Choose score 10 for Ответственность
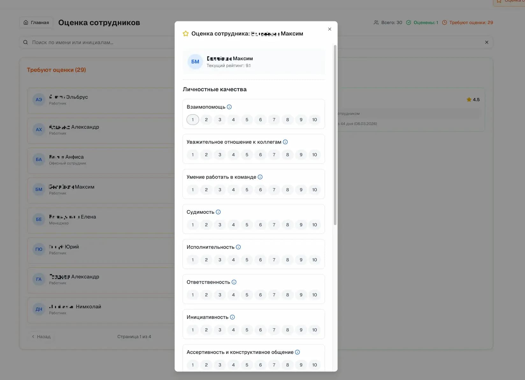The height and width of the screenshot is (380, 525). [314, 295]
